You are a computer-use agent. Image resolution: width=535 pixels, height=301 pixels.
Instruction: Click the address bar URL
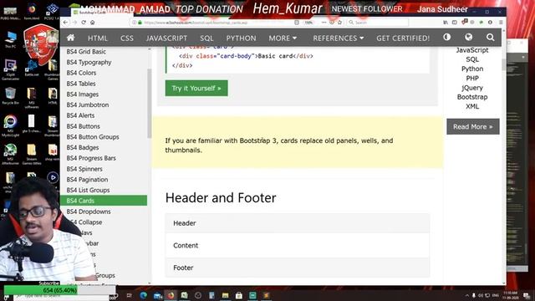[x=195, y=23]
